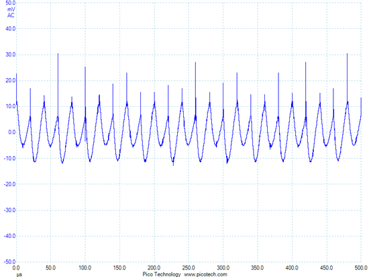Select the 0.0 voltage axis label
The width and height of the screenshot is (369, 277).
pos(12,132)
